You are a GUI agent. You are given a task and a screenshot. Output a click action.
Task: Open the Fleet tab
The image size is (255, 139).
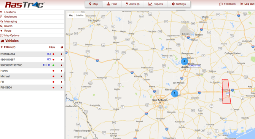112,4
